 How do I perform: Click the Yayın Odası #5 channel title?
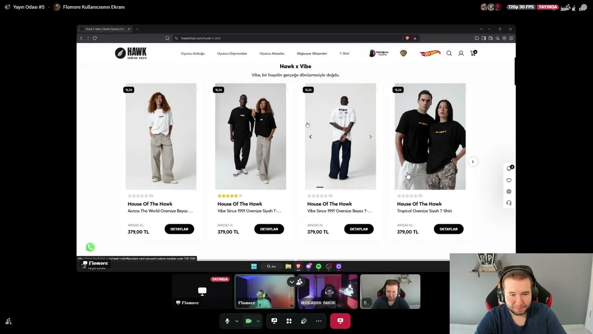[x=29, y=7]
